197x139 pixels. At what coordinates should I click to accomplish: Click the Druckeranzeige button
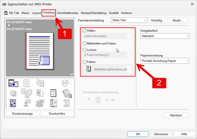22,114
